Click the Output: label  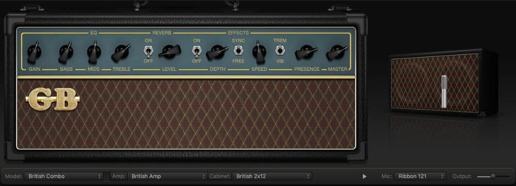[x=462, y=176]
